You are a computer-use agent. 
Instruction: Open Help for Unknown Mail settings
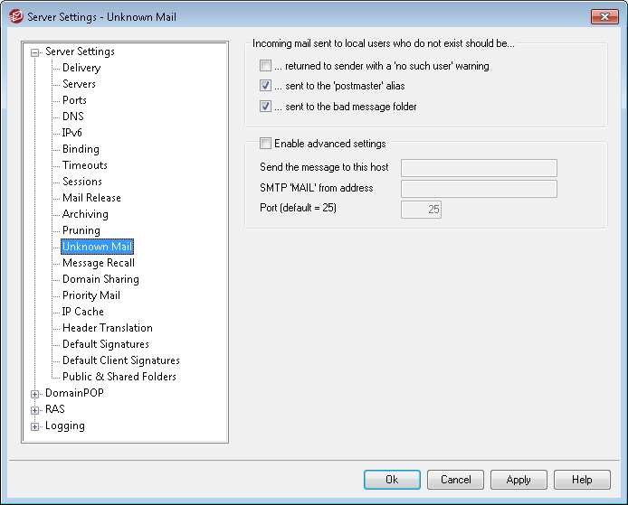pos(582,480)
